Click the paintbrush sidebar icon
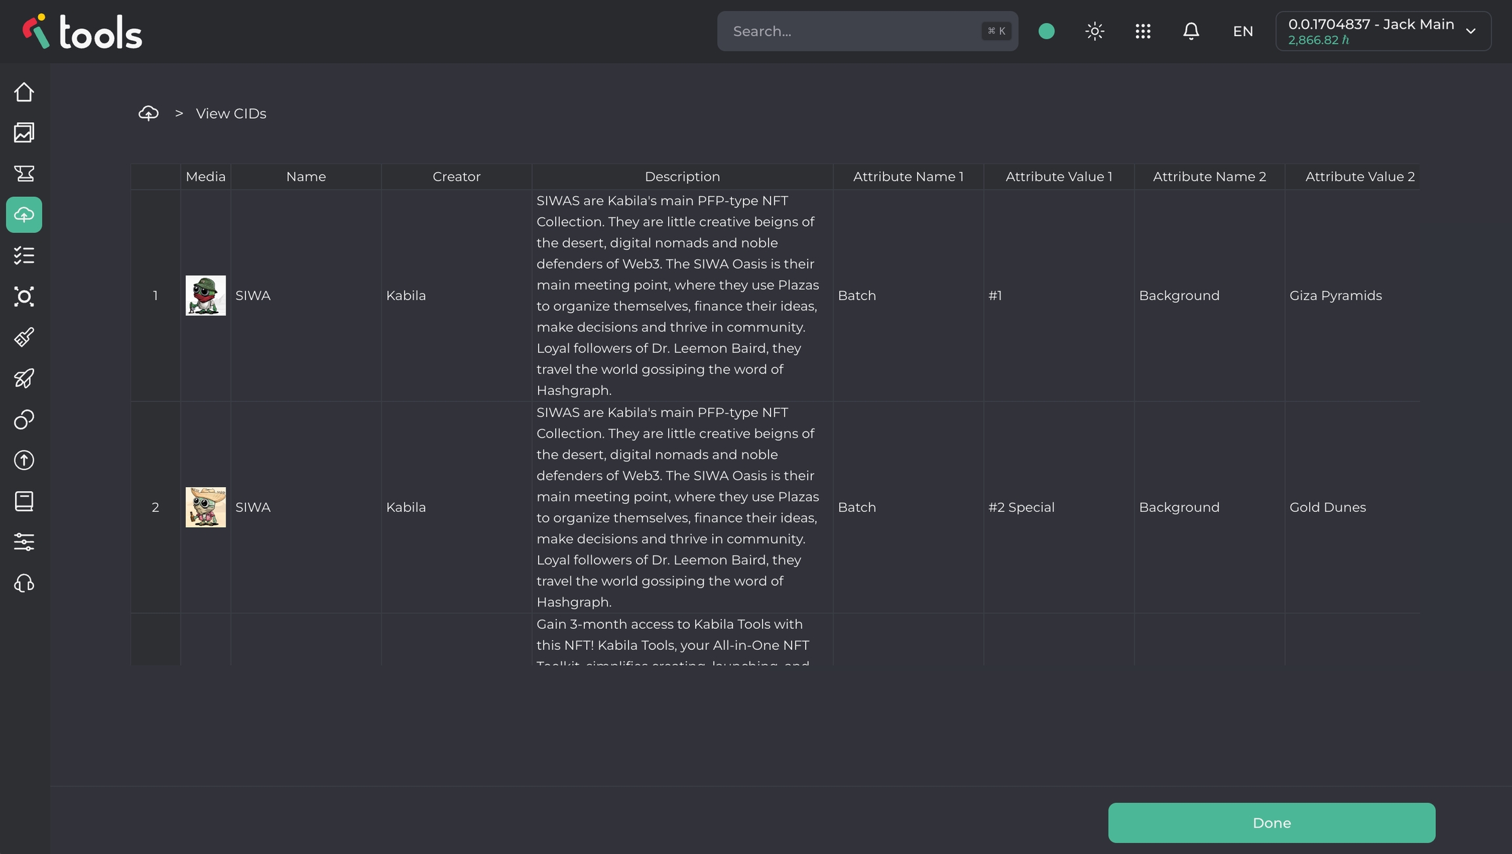The width and height of the screenshot is (1512, 854). (x=24, y=337)
